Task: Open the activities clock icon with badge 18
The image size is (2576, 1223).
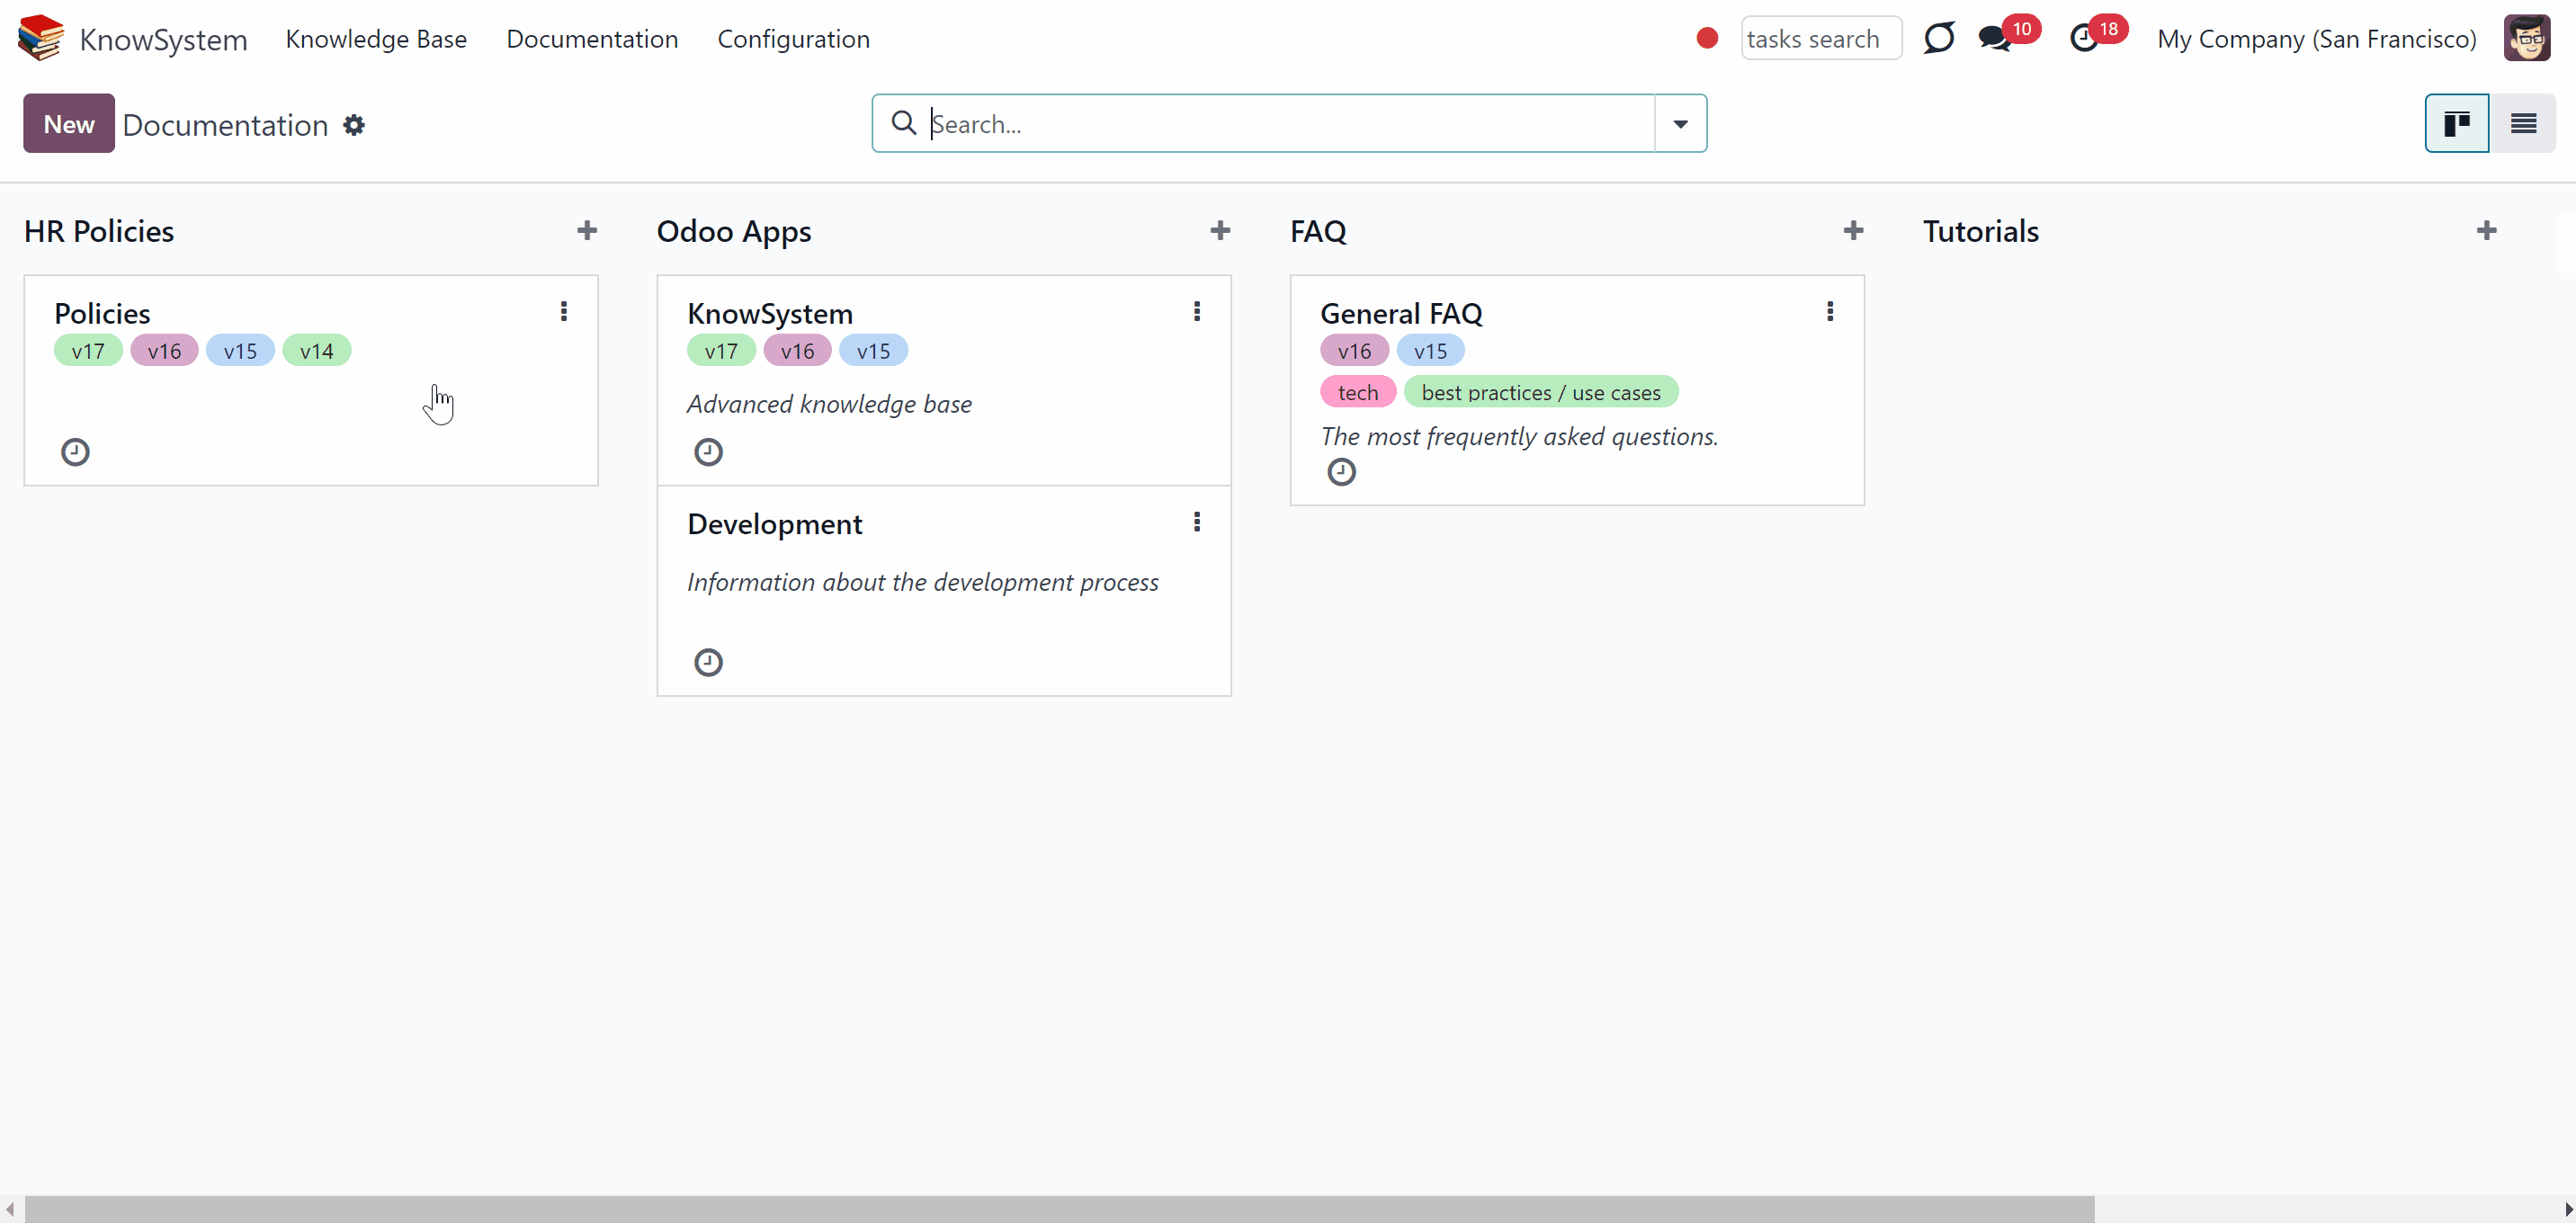Action: [2084, 39]
